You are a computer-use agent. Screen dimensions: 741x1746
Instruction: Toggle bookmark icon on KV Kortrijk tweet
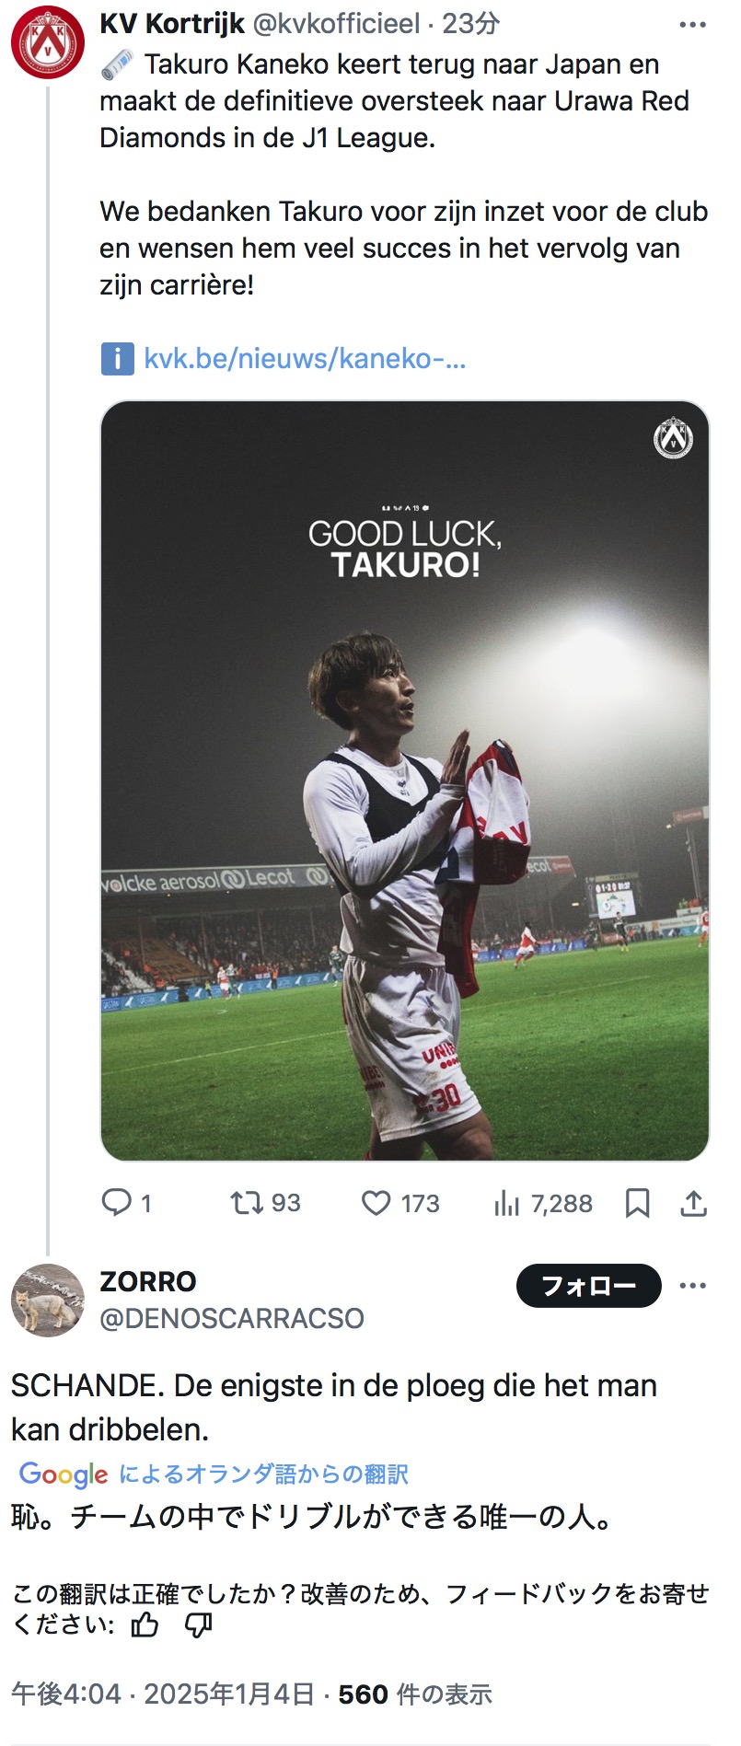click(x=637, y=1203)
